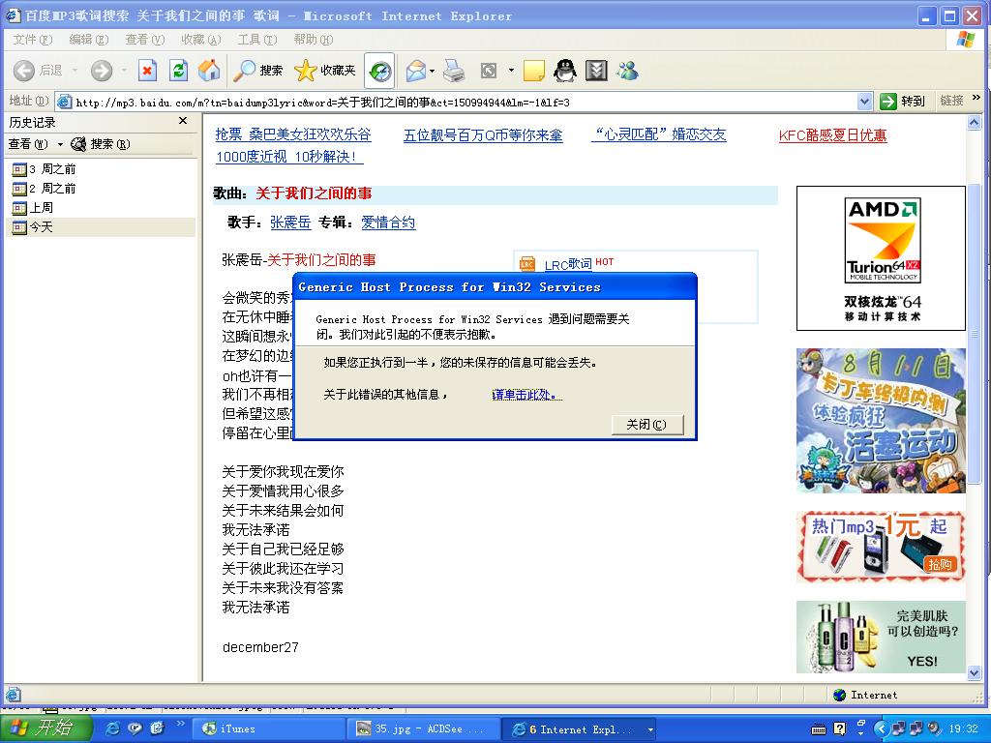The width and height of the screenshot is (991, 743).
Task: Open the Internet Explorer taskbar group dropdown
Action: pos(649,729)
